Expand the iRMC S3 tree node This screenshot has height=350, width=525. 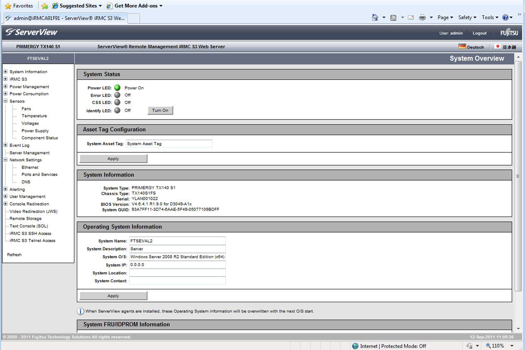[5, 79]
